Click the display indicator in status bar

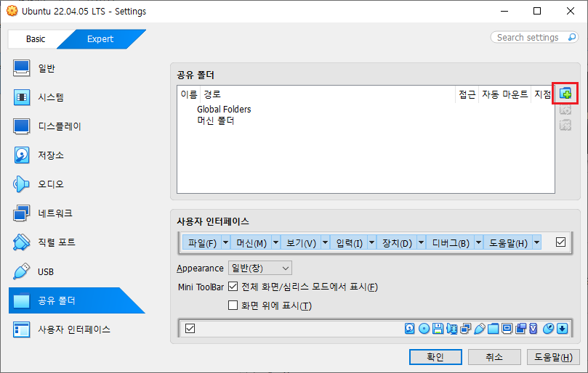pyautogui.click(x=507, y=329)
